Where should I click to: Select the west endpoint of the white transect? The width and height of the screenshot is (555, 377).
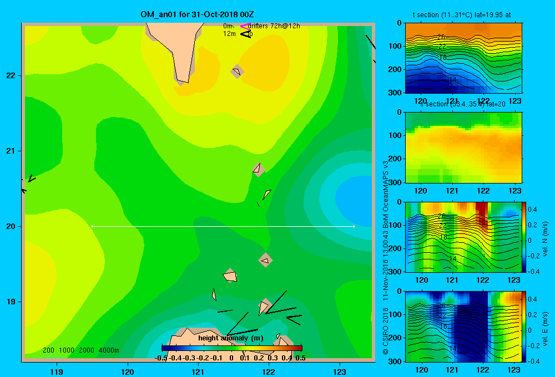(92, 226)
